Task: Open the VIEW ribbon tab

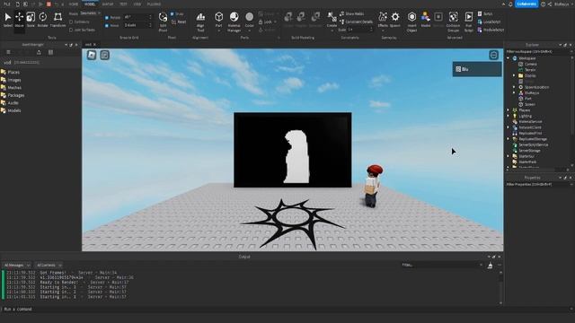Action: [137, 4]
